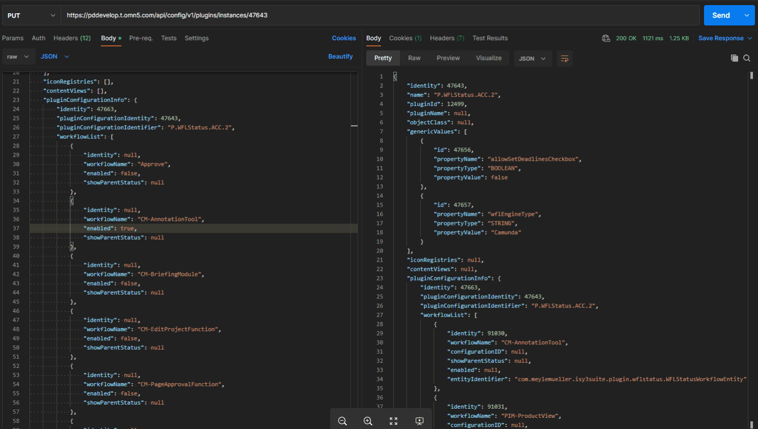Viewport: 758px width, 429px height.
Task: Click the network globe icon beside status
Action: click(606, 38)
